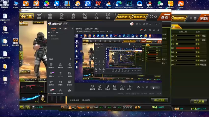Click the start streaming pill button
209x117 pixels.
point(155,87)
